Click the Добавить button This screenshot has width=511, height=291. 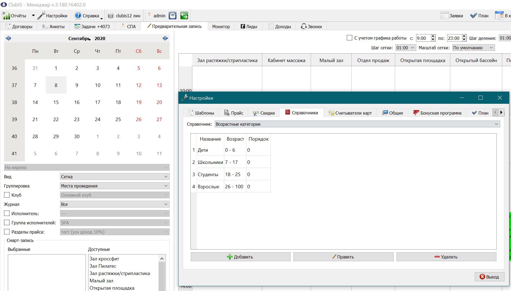pos(240,257)
